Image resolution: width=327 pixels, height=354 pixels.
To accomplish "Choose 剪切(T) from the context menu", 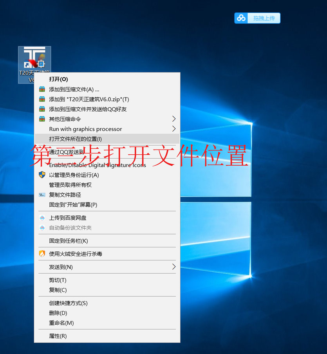I will (107, 280).
